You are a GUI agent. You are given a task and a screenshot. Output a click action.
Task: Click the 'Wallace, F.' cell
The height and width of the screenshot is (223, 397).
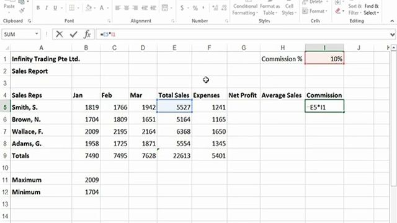[x=41, y=131]
